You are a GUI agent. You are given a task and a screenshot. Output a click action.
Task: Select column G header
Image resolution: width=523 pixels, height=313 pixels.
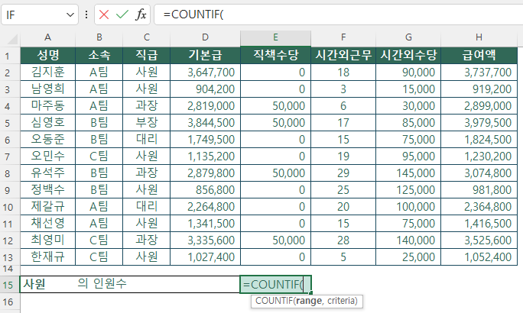(x=408, y=37)
